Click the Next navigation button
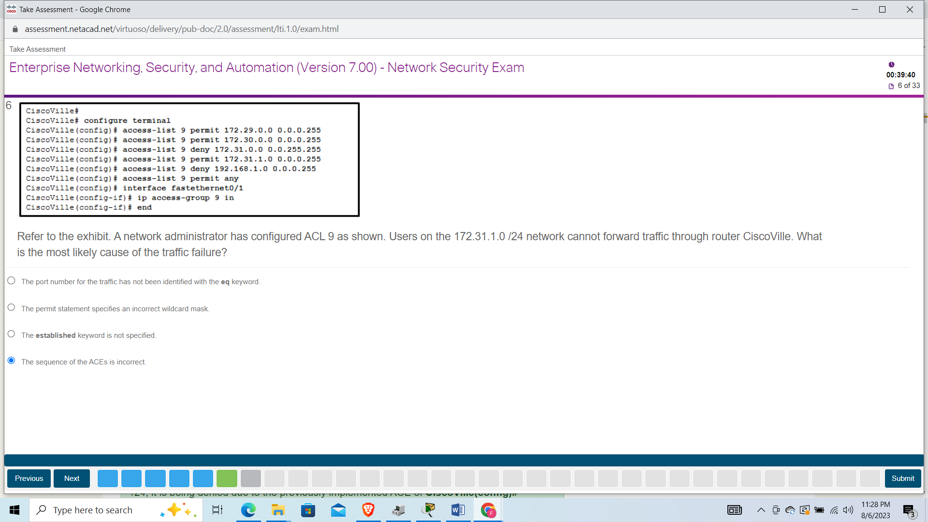Viewport: 928px width, 522px height. (x=72, y=478)
